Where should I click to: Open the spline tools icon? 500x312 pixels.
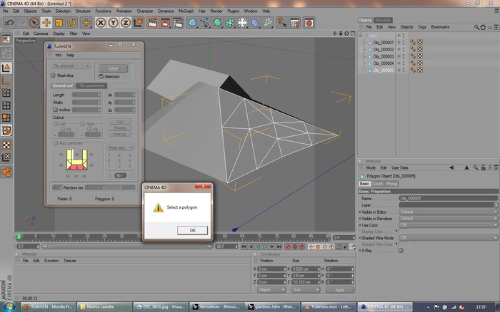(205, 23)
